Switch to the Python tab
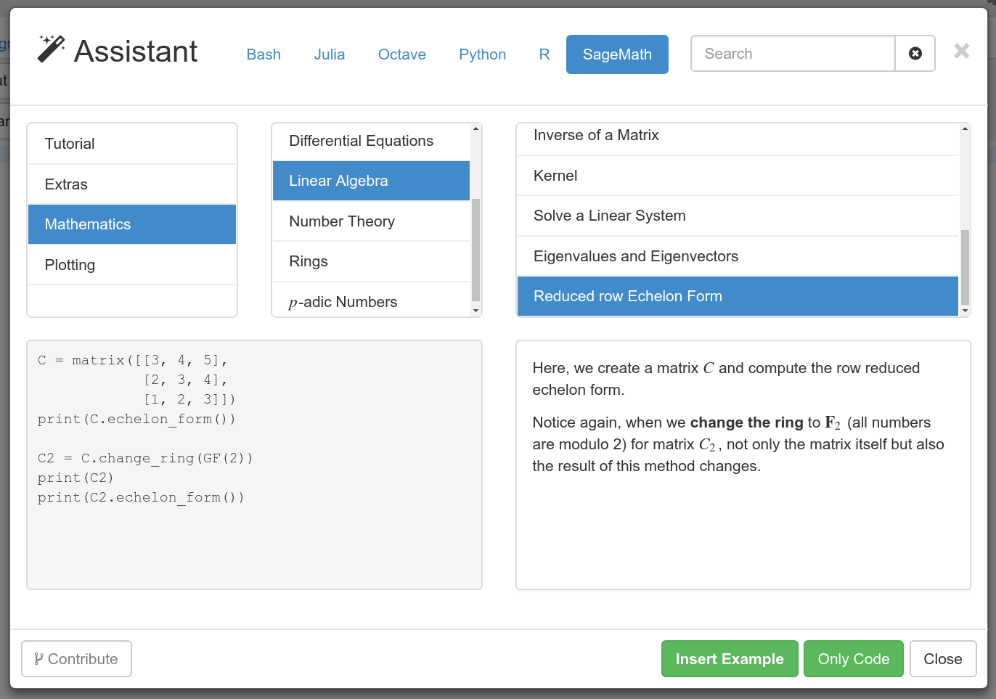Screen dimensions: 996x699 point(482,54)
